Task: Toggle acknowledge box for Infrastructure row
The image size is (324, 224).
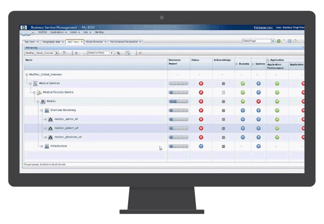Action: 223,146
